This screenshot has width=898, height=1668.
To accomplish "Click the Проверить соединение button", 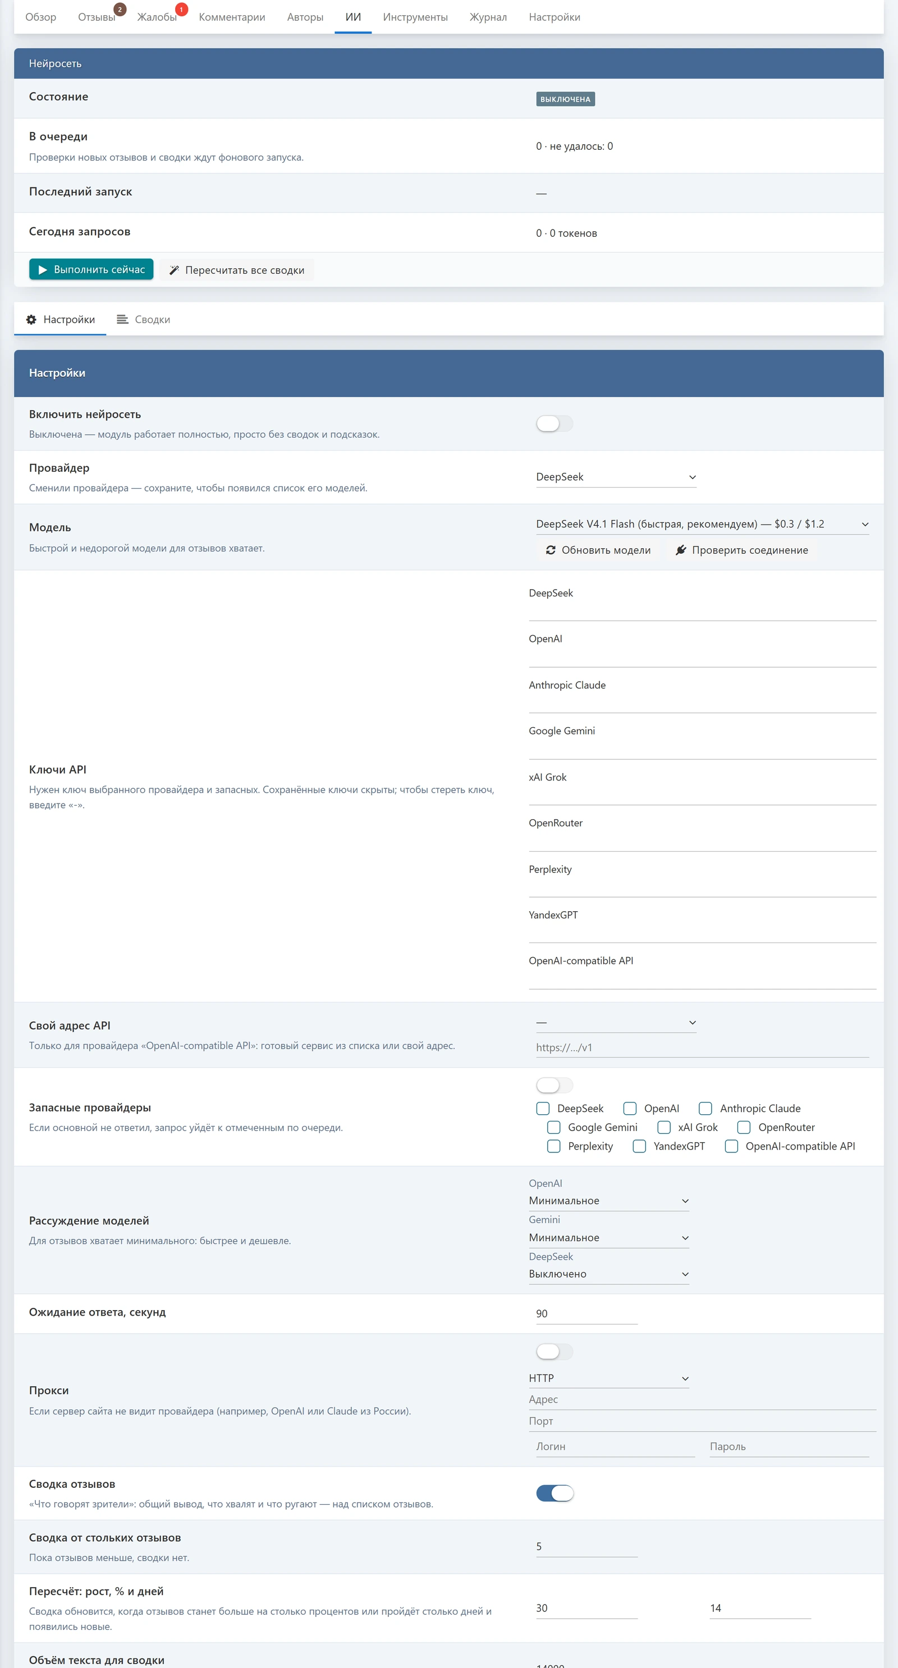I will [742, 550].
